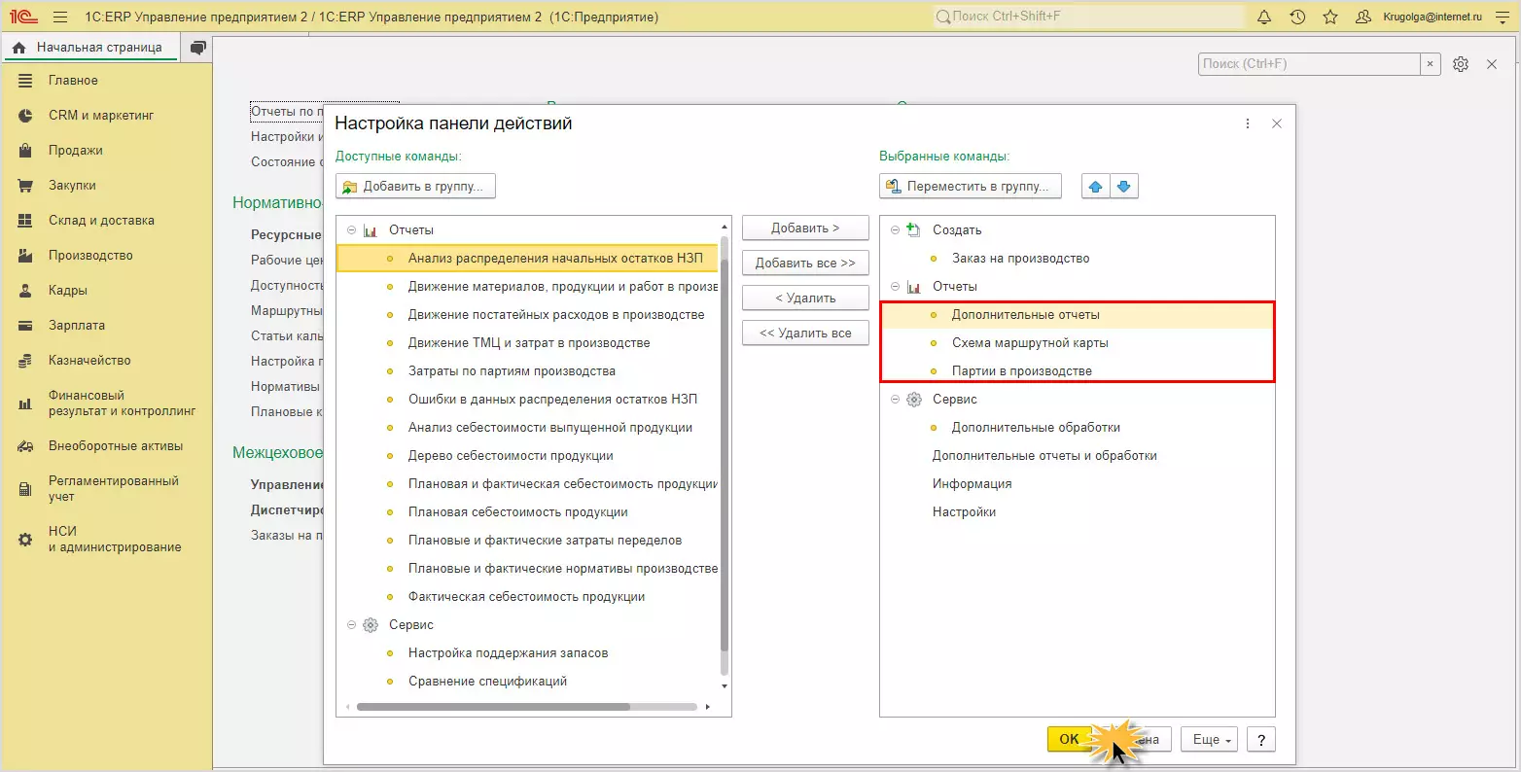Collapse Сервис group in selected commands
1521x772 pixels.
click(895, 400)
